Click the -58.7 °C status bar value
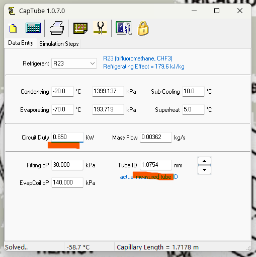This screenshot has height=257, width=256. 78,247
